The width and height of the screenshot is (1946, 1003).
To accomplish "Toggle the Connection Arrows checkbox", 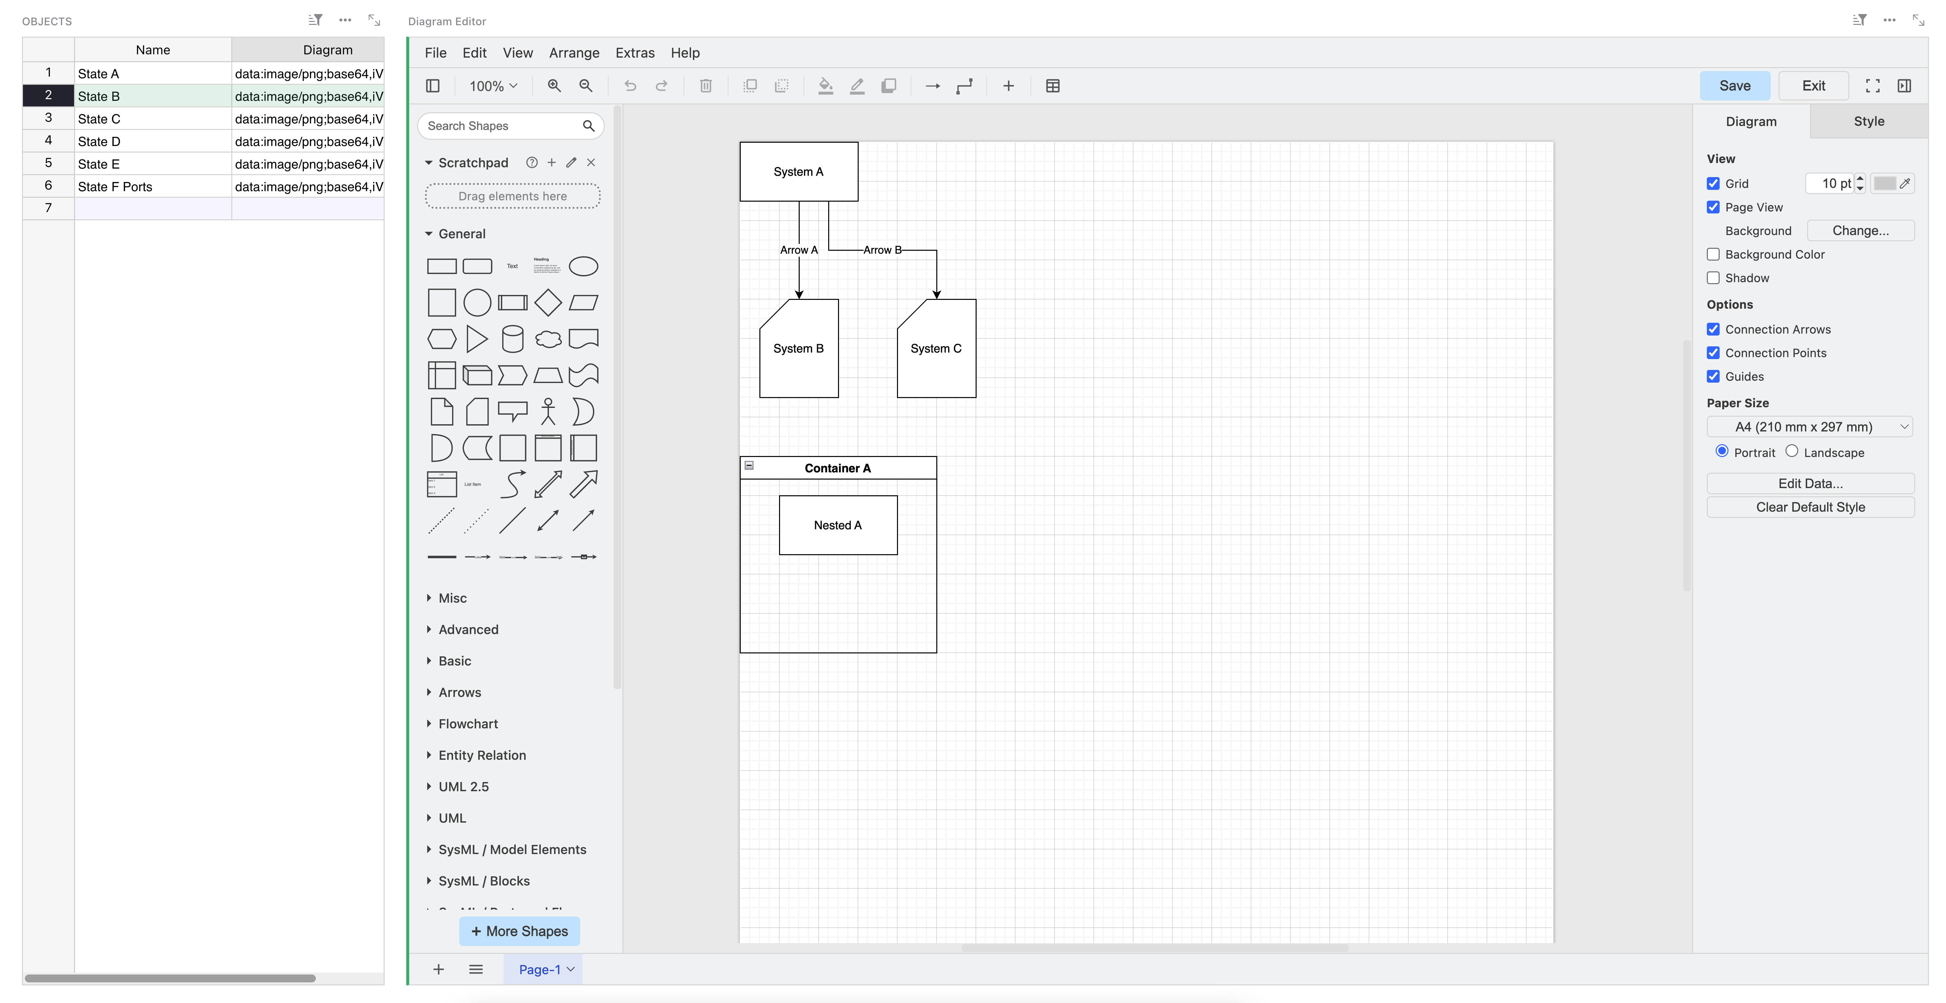I will (1713, 329).
